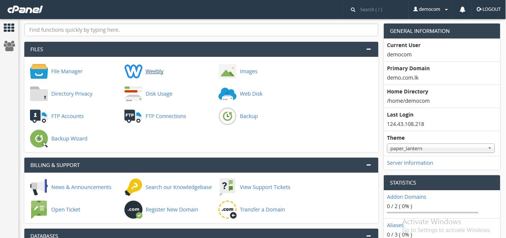Screen dimensions: 506x238
Task: Click the Open Ticket icon
Action: (39, 210)
